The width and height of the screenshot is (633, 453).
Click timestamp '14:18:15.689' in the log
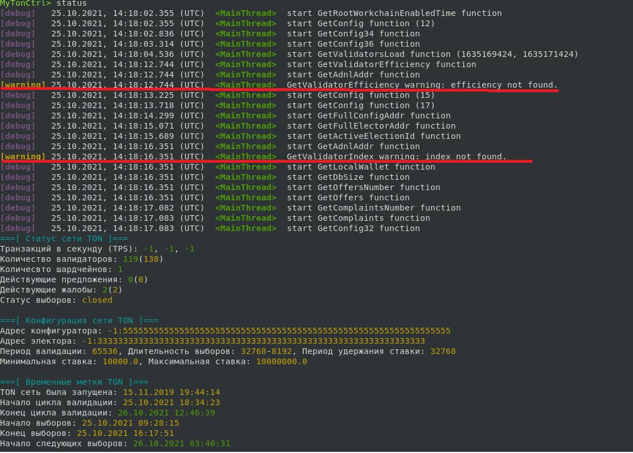[x=143, y=136]
